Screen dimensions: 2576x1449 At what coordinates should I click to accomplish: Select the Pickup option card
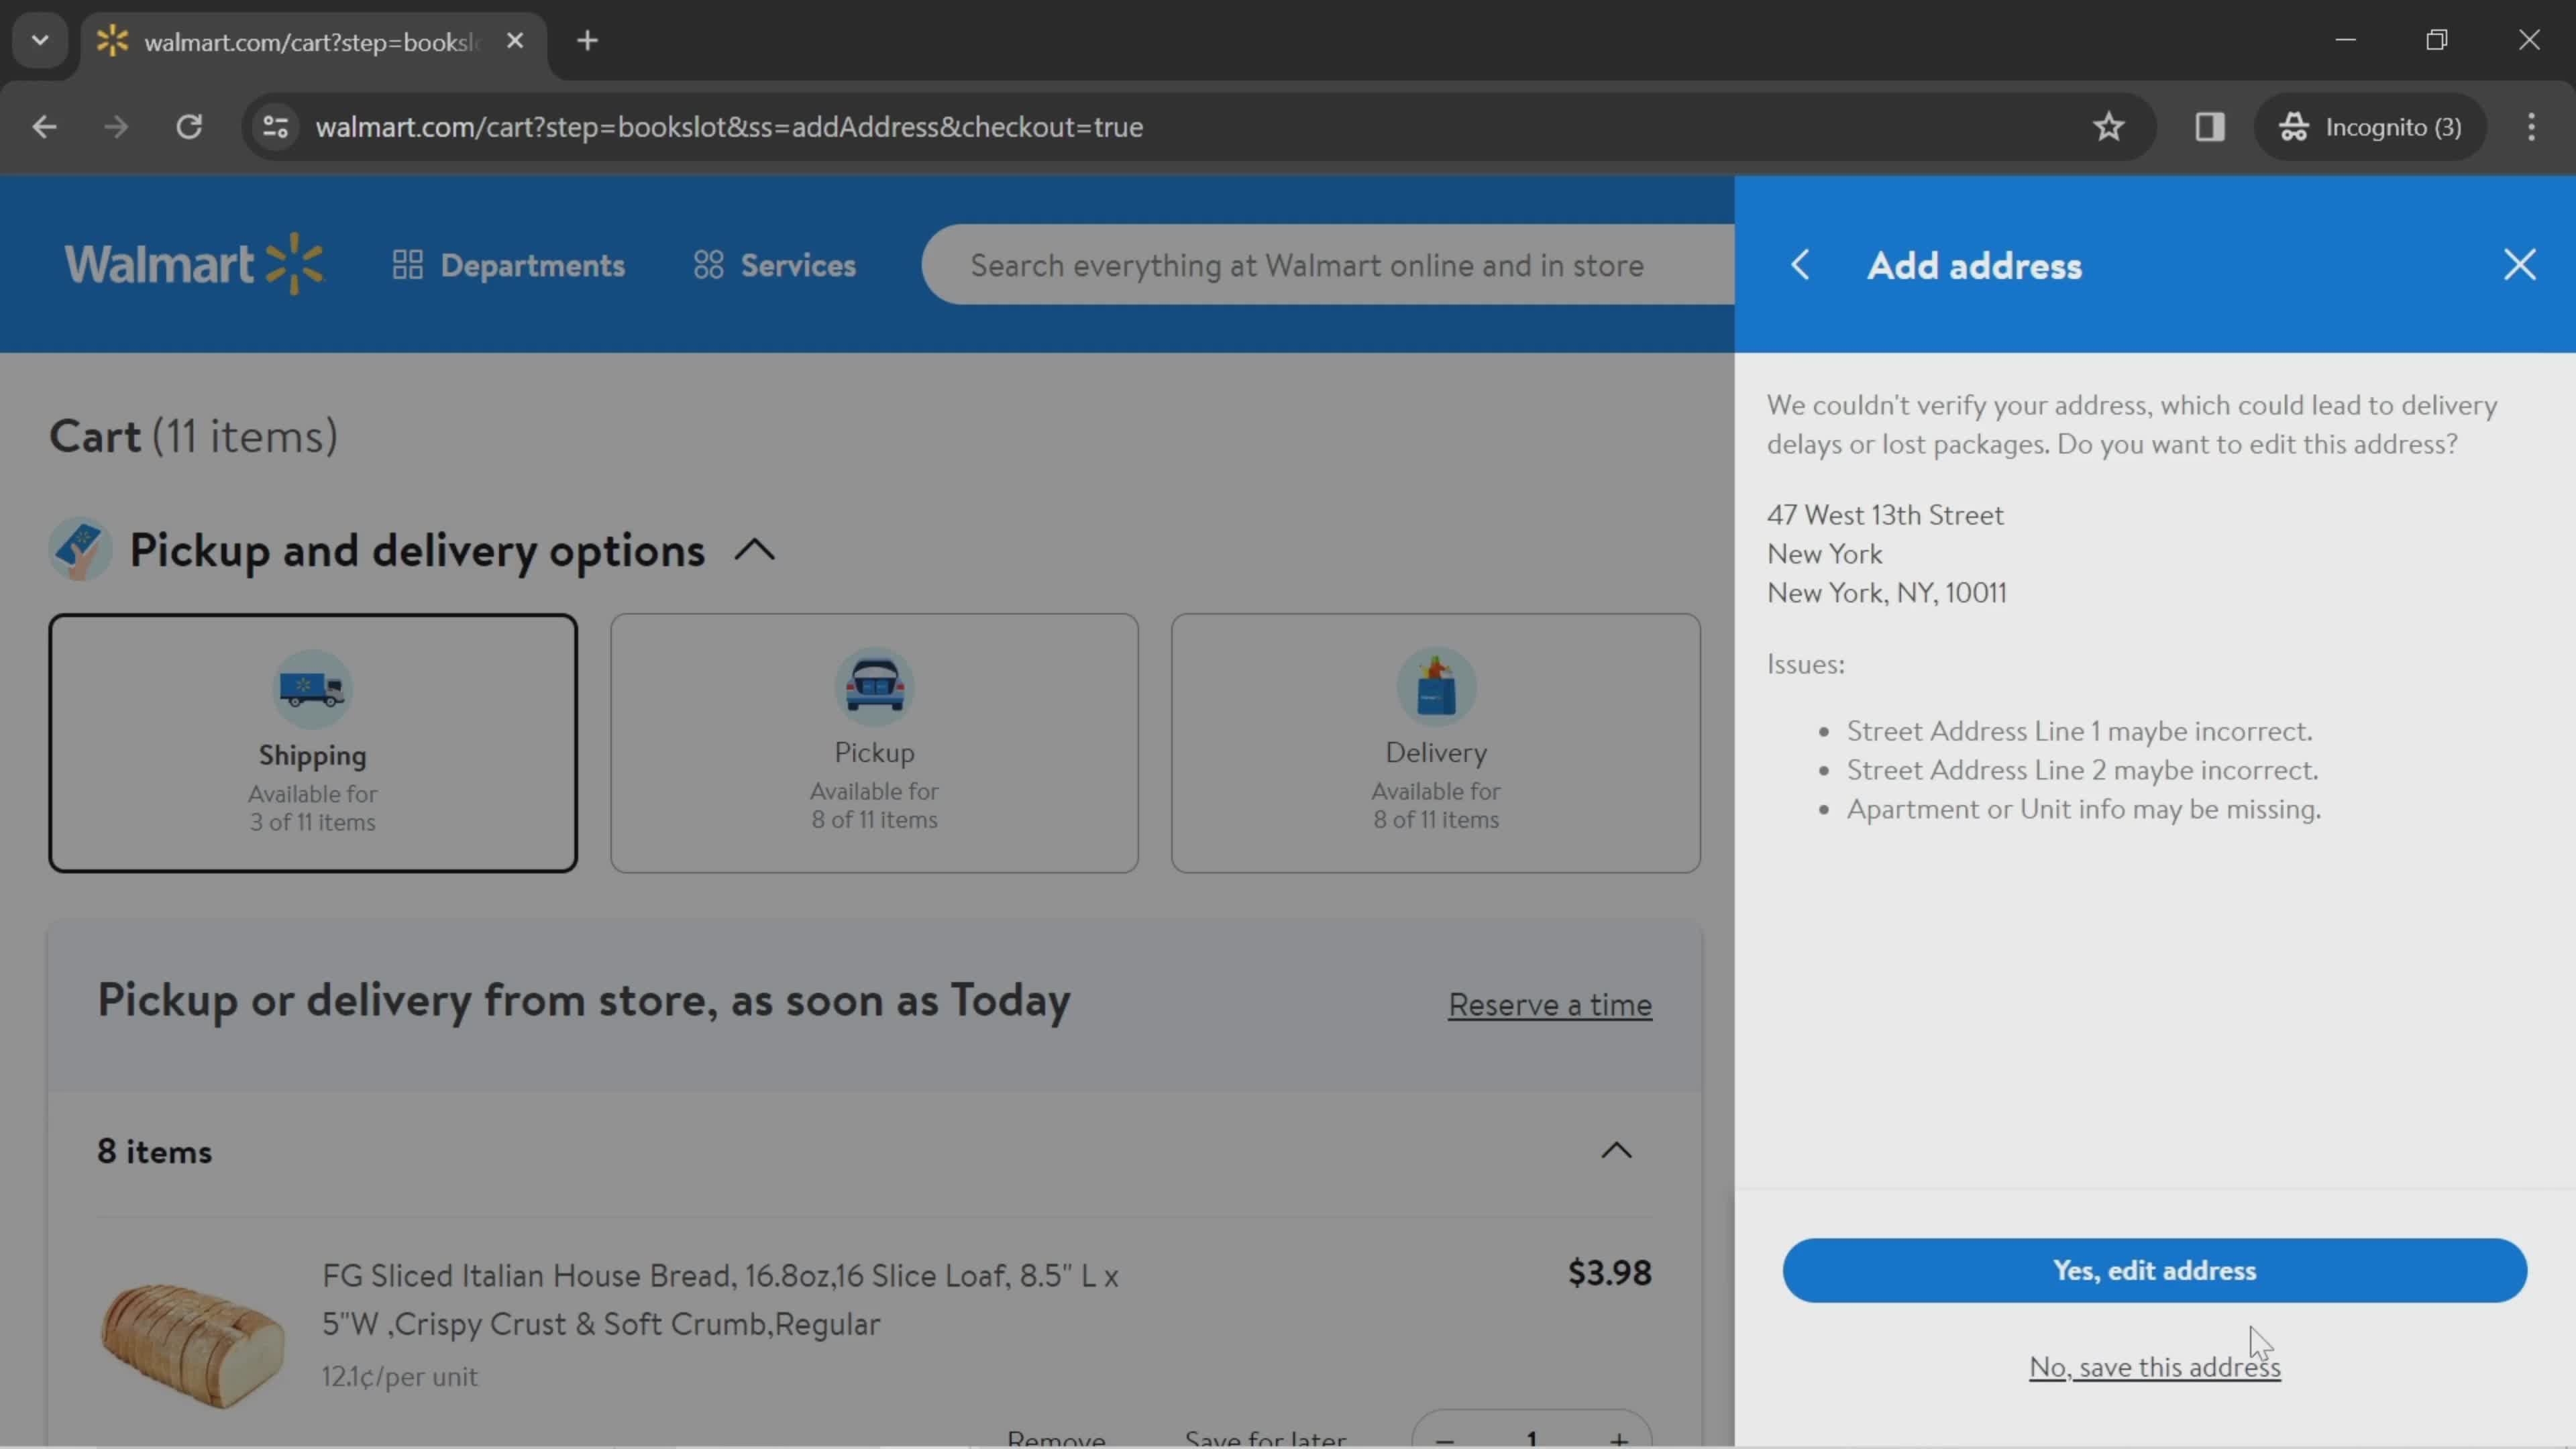[x=874, y=743]
